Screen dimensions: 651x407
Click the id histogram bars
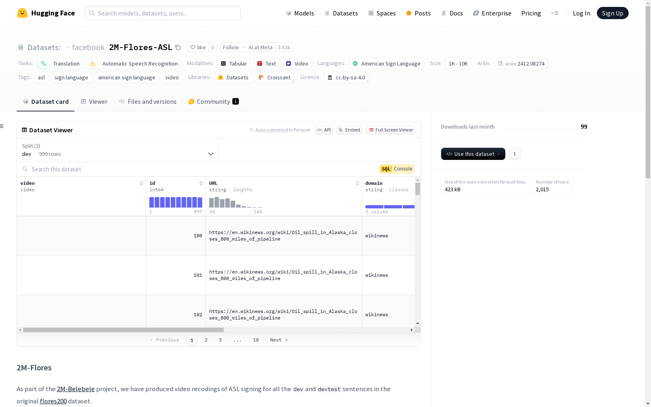176,202
